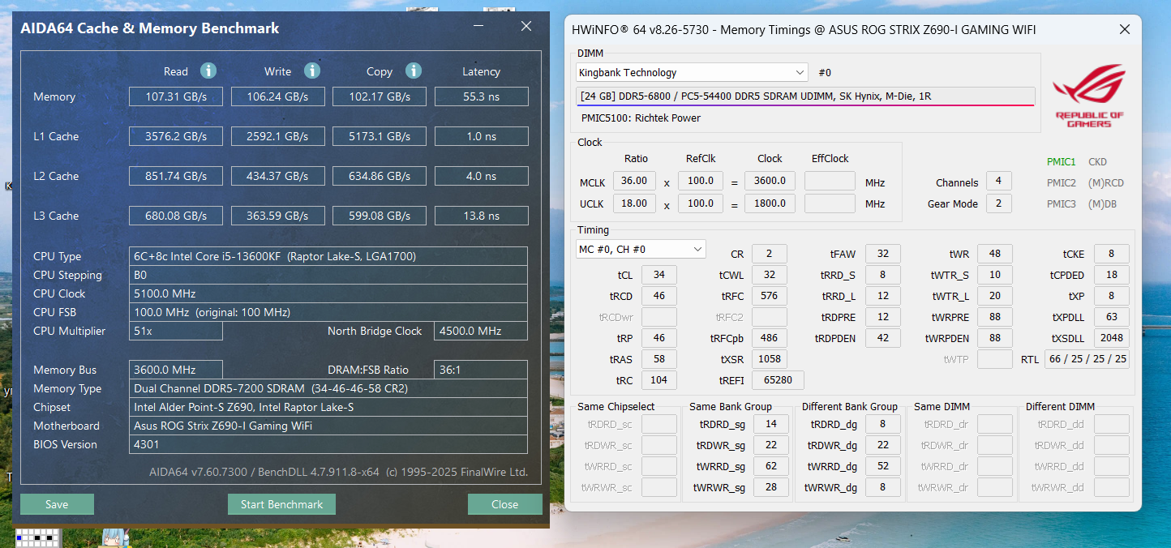
Task: Click the RTL value 66 / 25 / 25 / 25
Action: (x=1087, y=359)
